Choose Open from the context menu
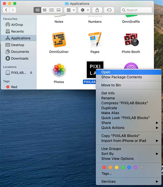 pos(129,72)
